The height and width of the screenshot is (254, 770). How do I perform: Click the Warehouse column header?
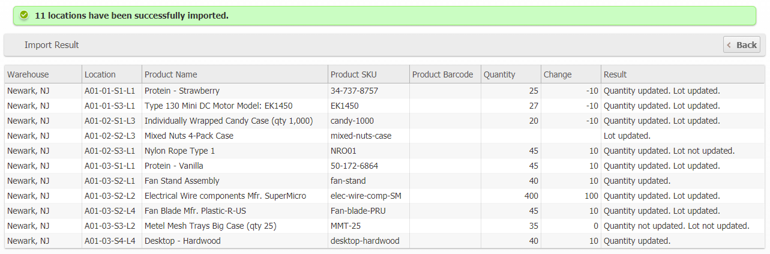click(x=28, y=74)
